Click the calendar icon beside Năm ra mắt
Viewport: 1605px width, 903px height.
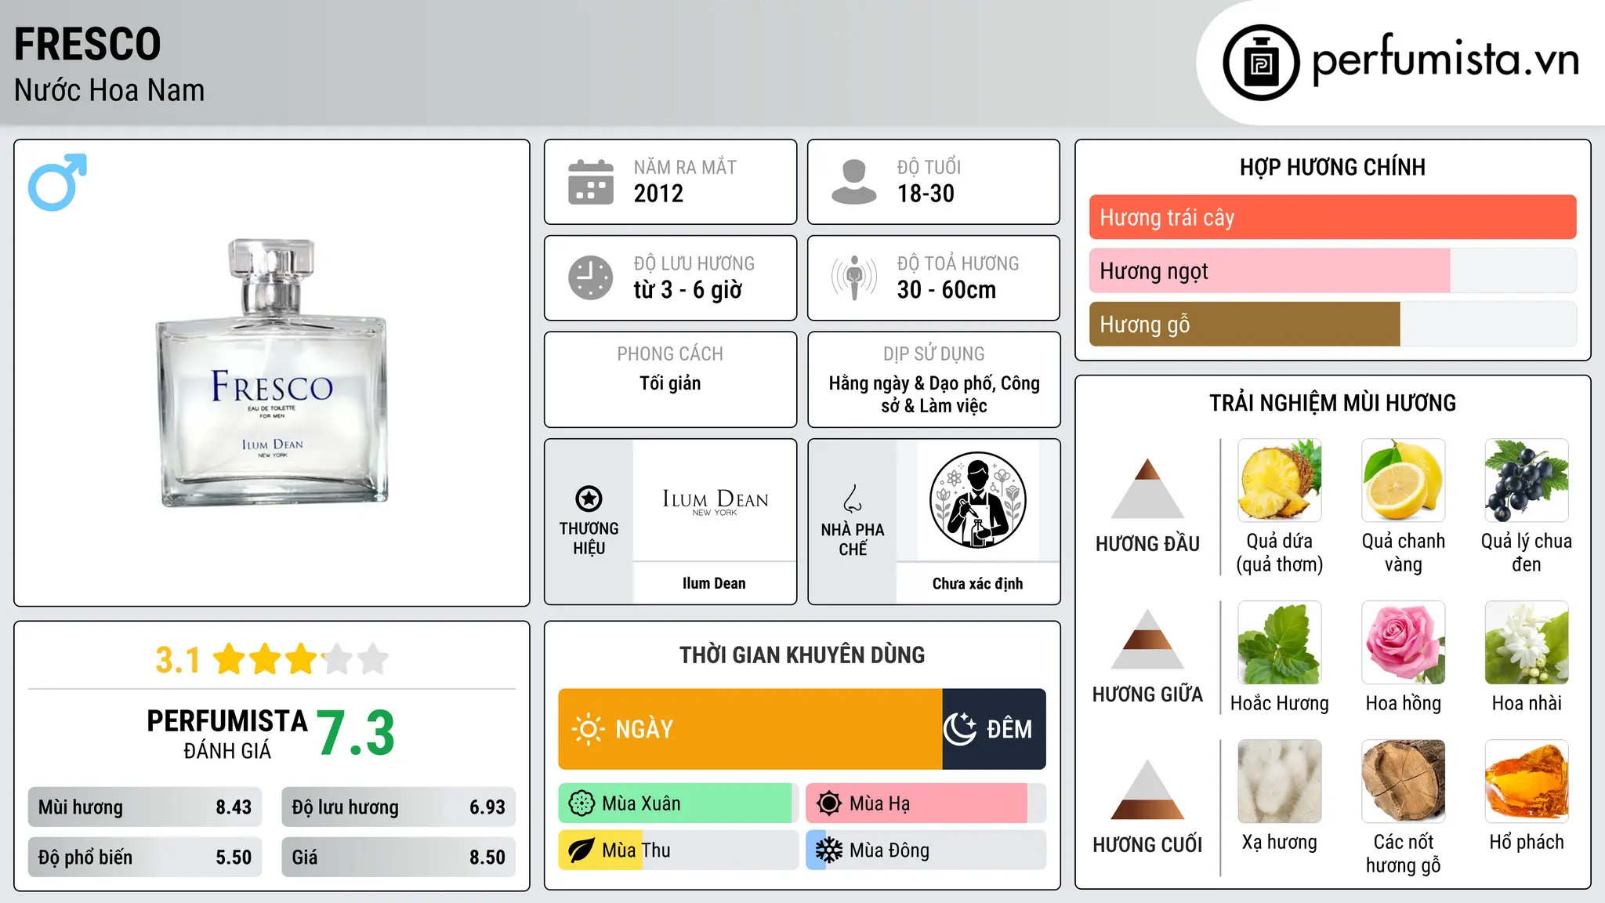591,182
